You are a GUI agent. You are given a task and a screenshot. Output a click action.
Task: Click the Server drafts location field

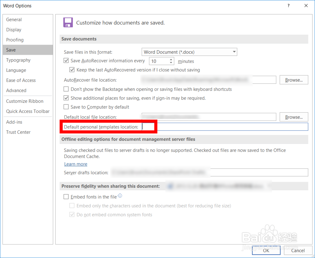(x=209, y=172)
